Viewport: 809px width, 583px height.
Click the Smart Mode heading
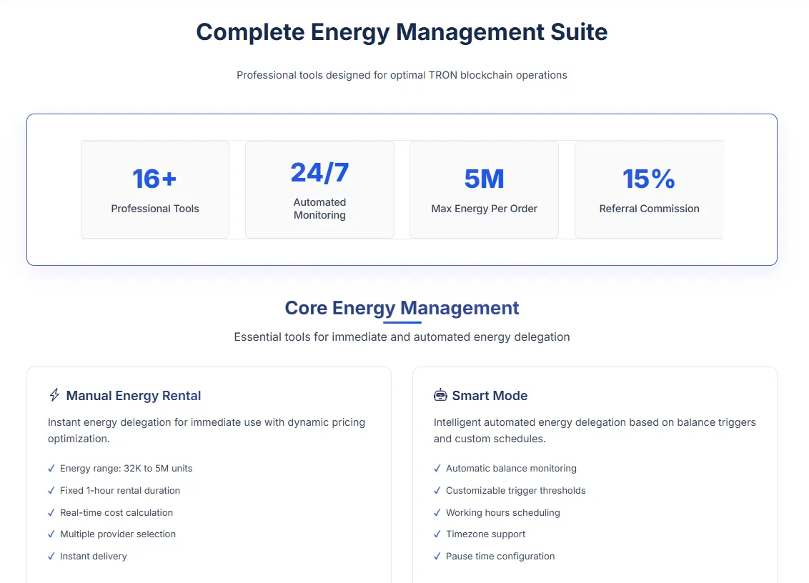point(490,396)
